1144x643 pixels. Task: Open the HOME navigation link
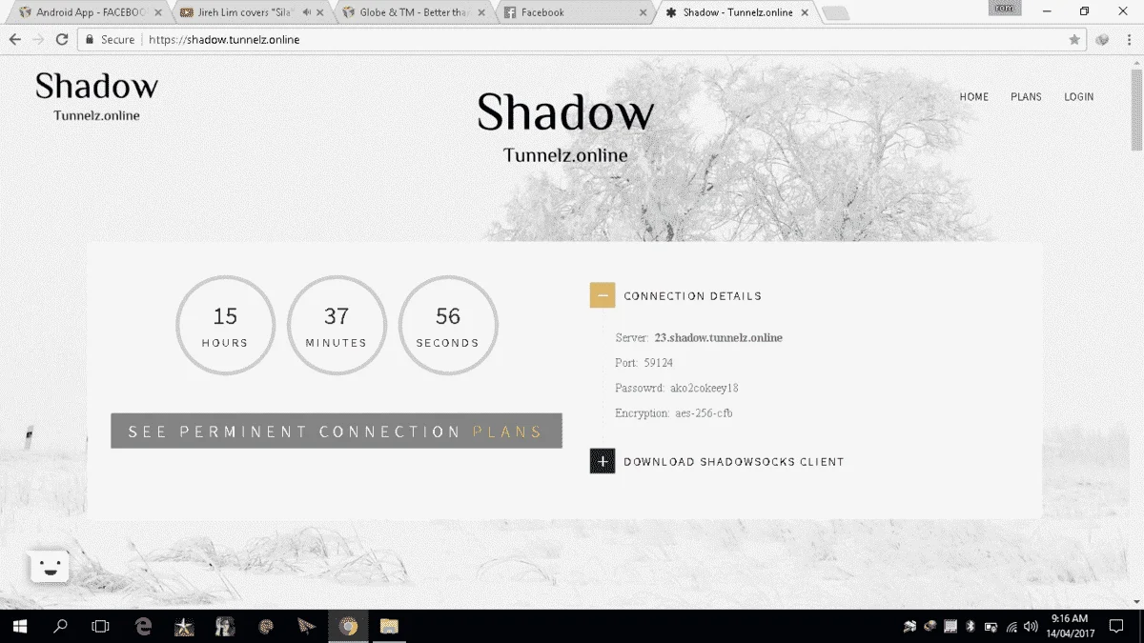point(974,97)
